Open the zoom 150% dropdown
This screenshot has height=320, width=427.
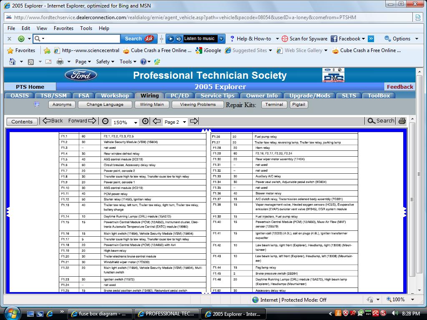(136, 123)
